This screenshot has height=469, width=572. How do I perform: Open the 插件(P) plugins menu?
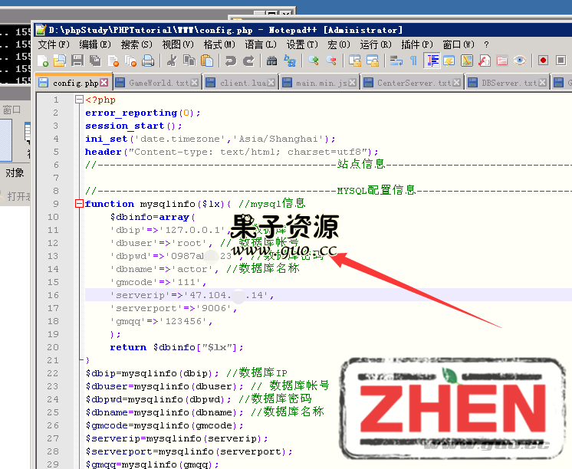[416, 44]
